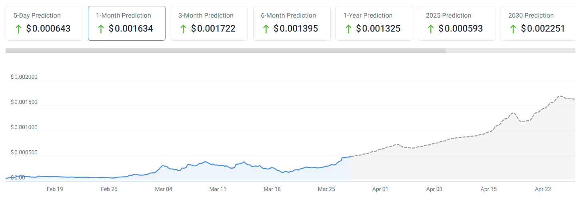Click the 6-Month Prediction up arrow icon

[x=266, y=29]
